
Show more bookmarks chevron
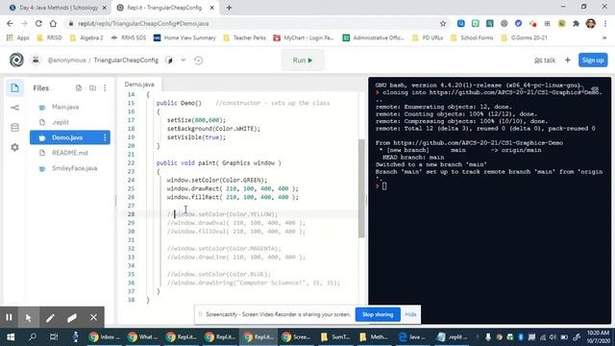(x=604, y=37)
